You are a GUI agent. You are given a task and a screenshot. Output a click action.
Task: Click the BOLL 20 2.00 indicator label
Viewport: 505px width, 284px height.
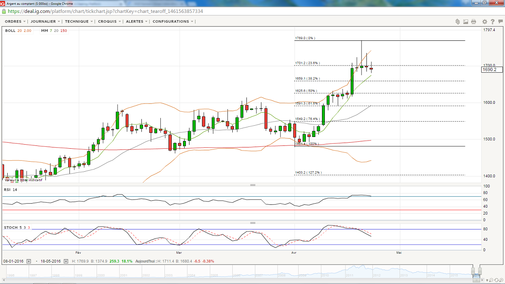point(18,31)
